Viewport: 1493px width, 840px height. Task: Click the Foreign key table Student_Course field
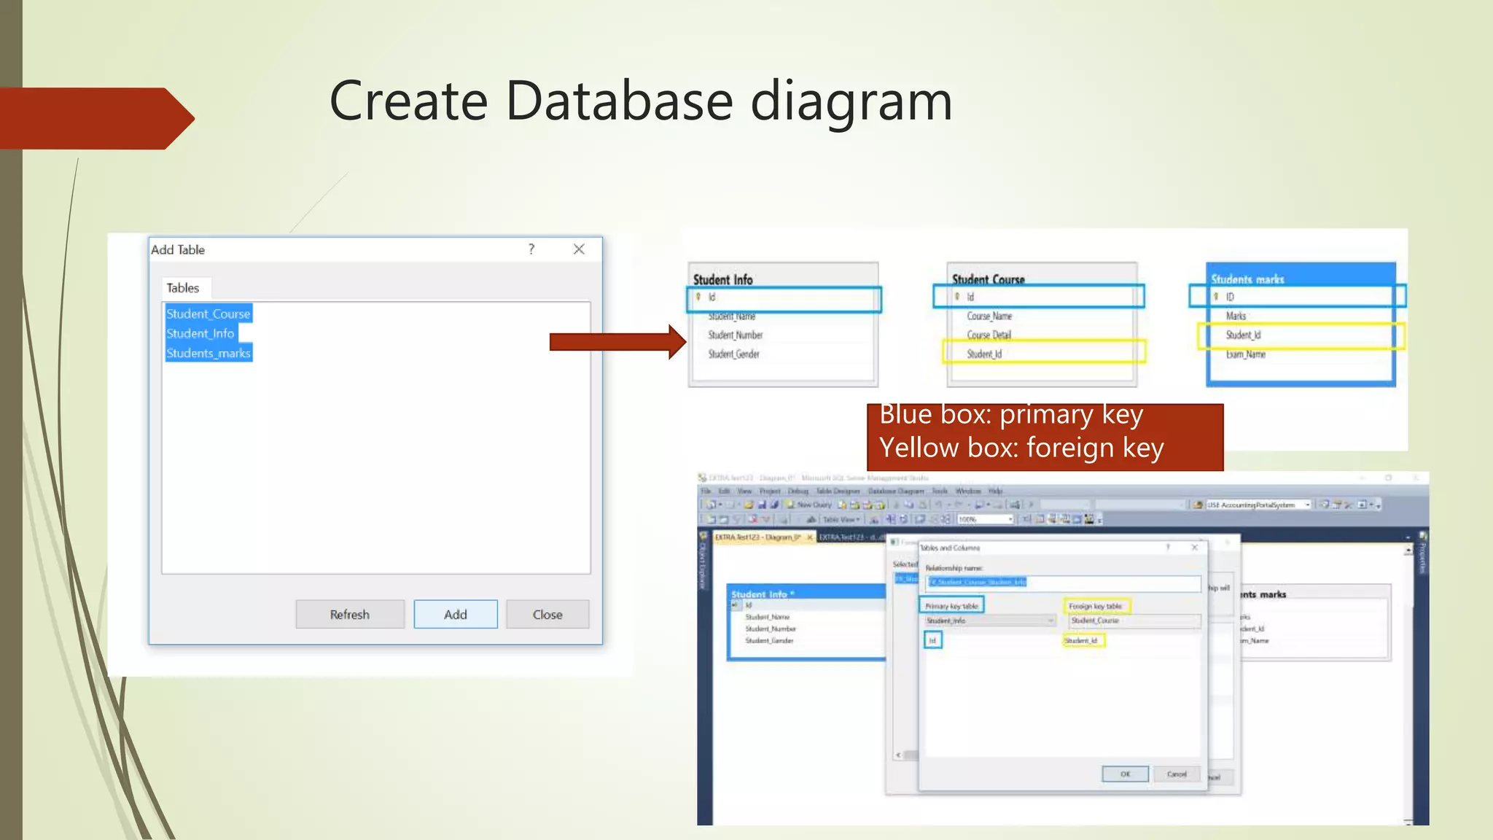click(1134, 621)
